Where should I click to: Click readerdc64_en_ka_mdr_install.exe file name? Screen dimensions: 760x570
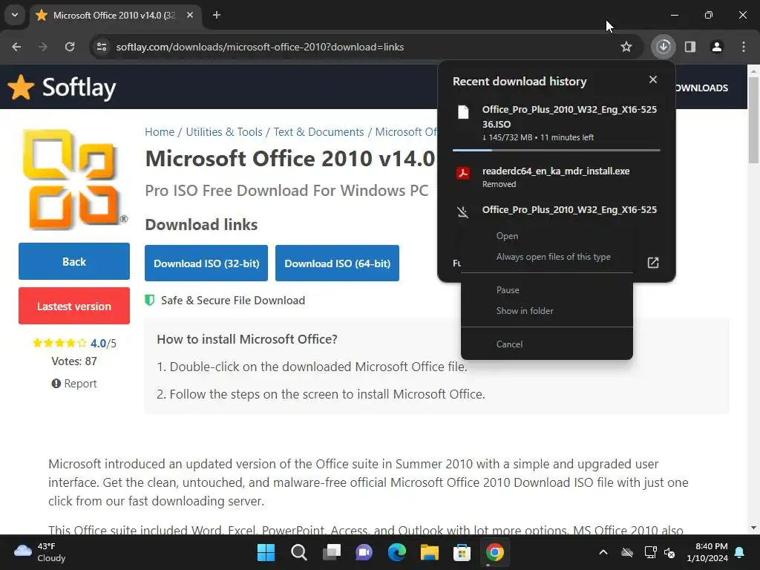tap(556, 171)
